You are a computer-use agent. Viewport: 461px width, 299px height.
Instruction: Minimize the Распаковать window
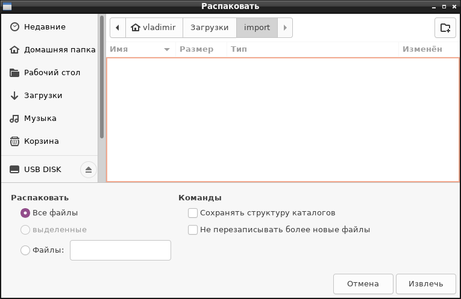coord(434,7)
